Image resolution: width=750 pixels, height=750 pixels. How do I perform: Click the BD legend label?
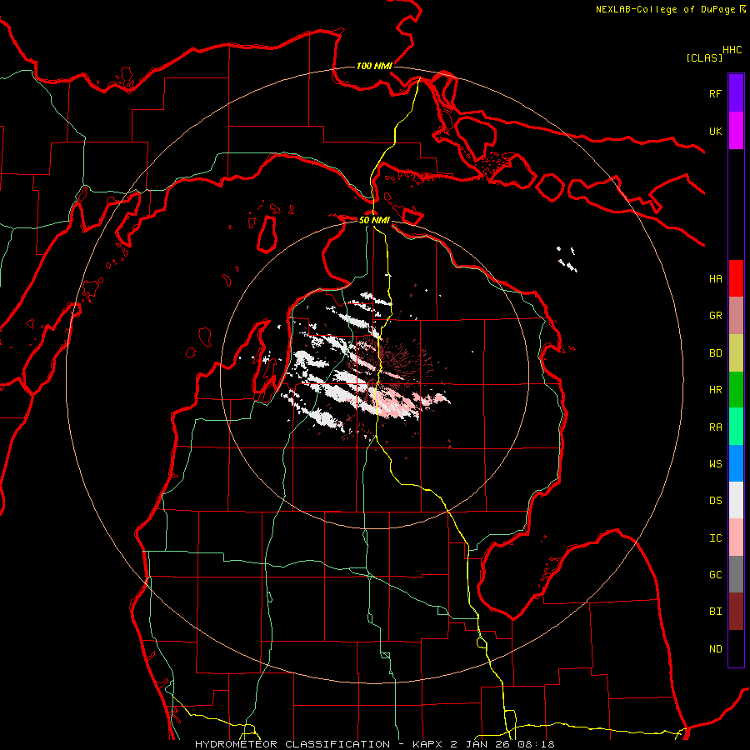[x=715, y=353]
